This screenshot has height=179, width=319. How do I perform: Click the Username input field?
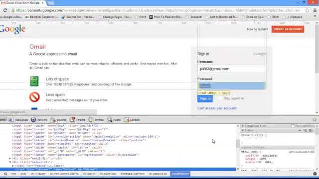231,69
